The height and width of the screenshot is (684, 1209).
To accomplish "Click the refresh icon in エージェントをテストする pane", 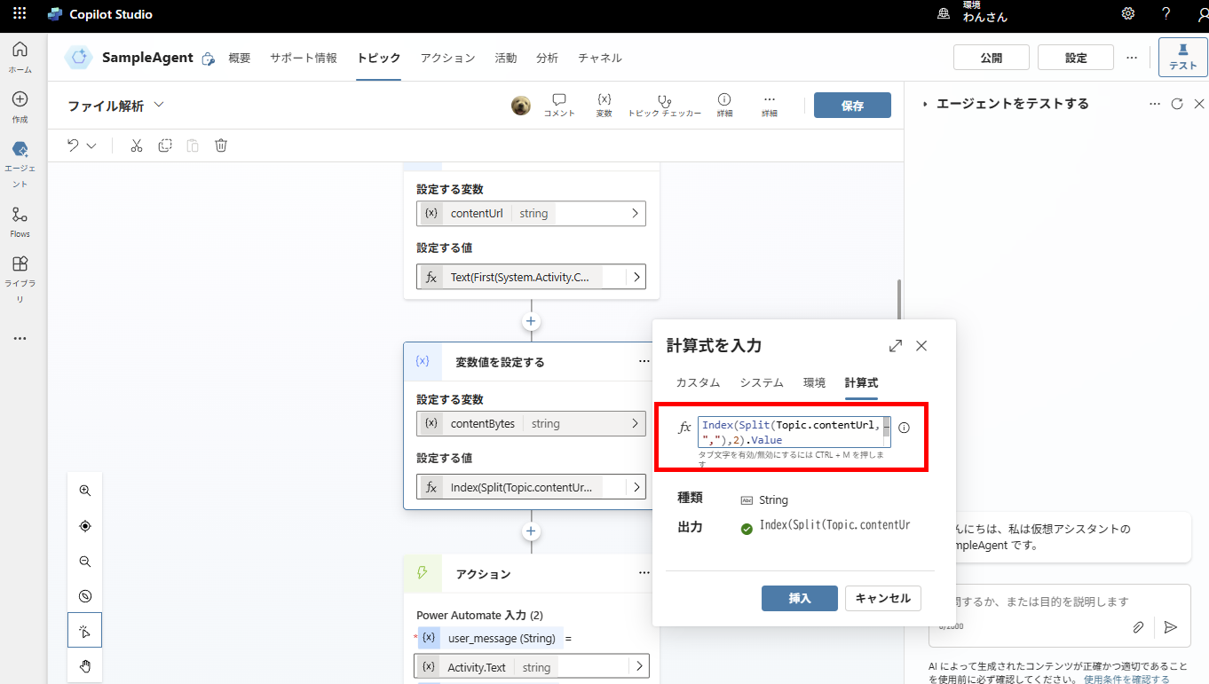I will pyautogui.click(x=1178, y=103).
